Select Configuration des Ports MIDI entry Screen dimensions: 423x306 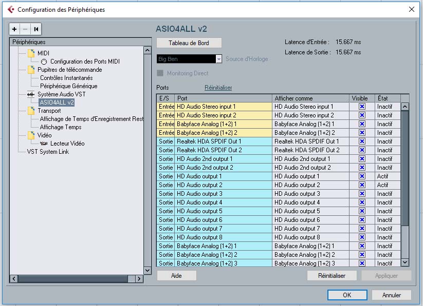[x=85, y=62]
